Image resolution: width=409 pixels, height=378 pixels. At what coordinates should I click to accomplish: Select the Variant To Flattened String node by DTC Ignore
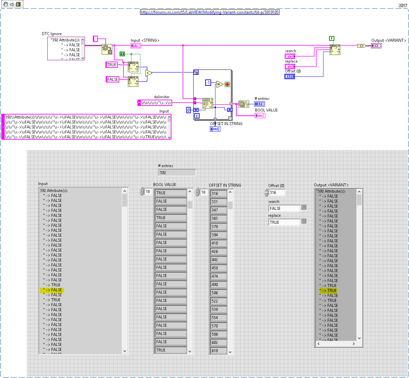(x=107, y=49)
